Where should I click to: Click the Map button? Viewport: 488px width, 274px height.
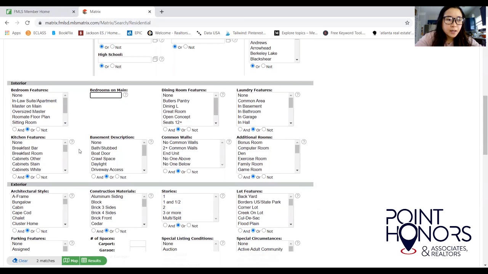71,261
